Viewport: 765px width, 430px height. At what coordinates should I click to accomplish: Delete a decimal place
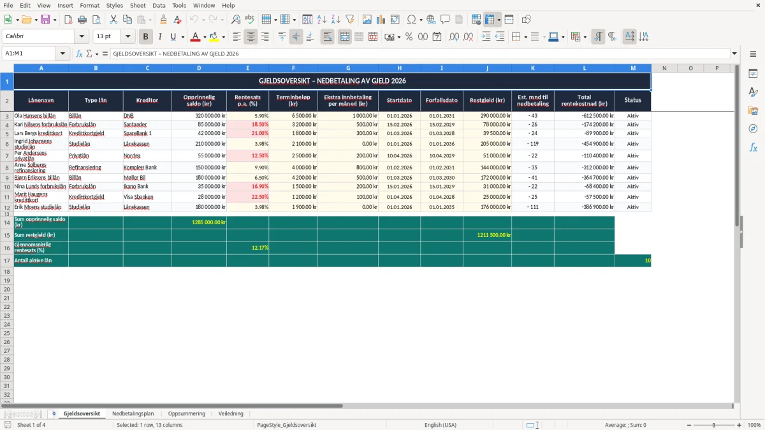[469, 37]
